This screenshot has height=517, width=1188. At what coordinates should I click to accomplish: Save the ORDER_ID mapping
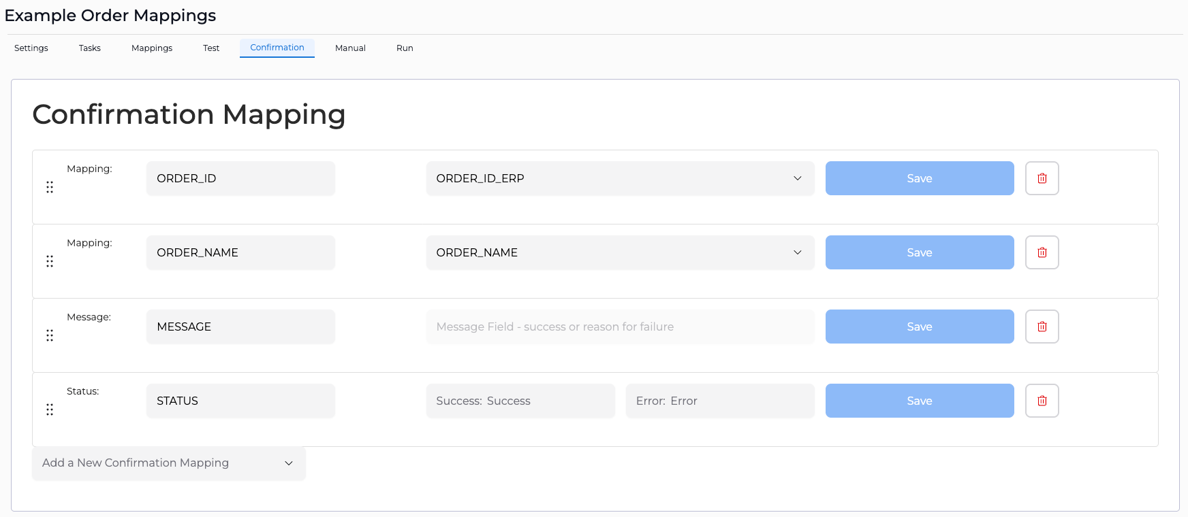(920, 178)
